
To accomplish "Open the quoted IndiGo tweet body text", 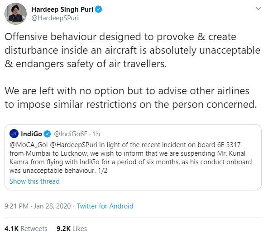I will click(x=131, y=157).
